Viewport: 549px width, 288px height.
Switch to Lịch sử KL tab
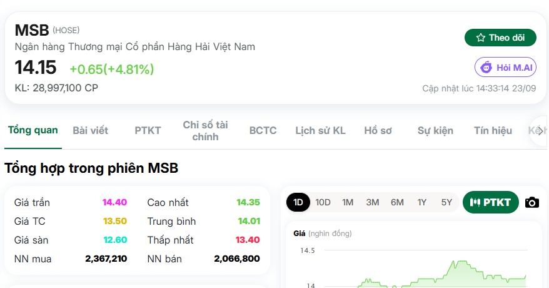[x=320, y=130]
